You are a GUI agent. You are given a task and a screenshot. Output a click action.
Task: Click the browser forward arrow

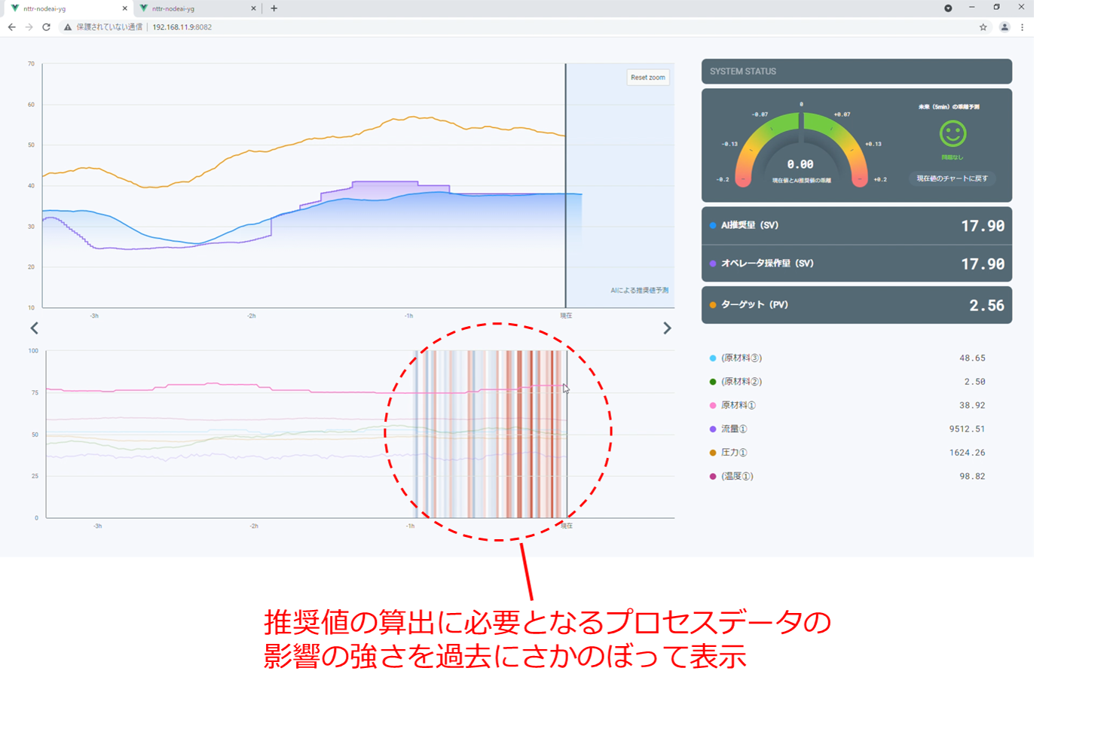29,27
